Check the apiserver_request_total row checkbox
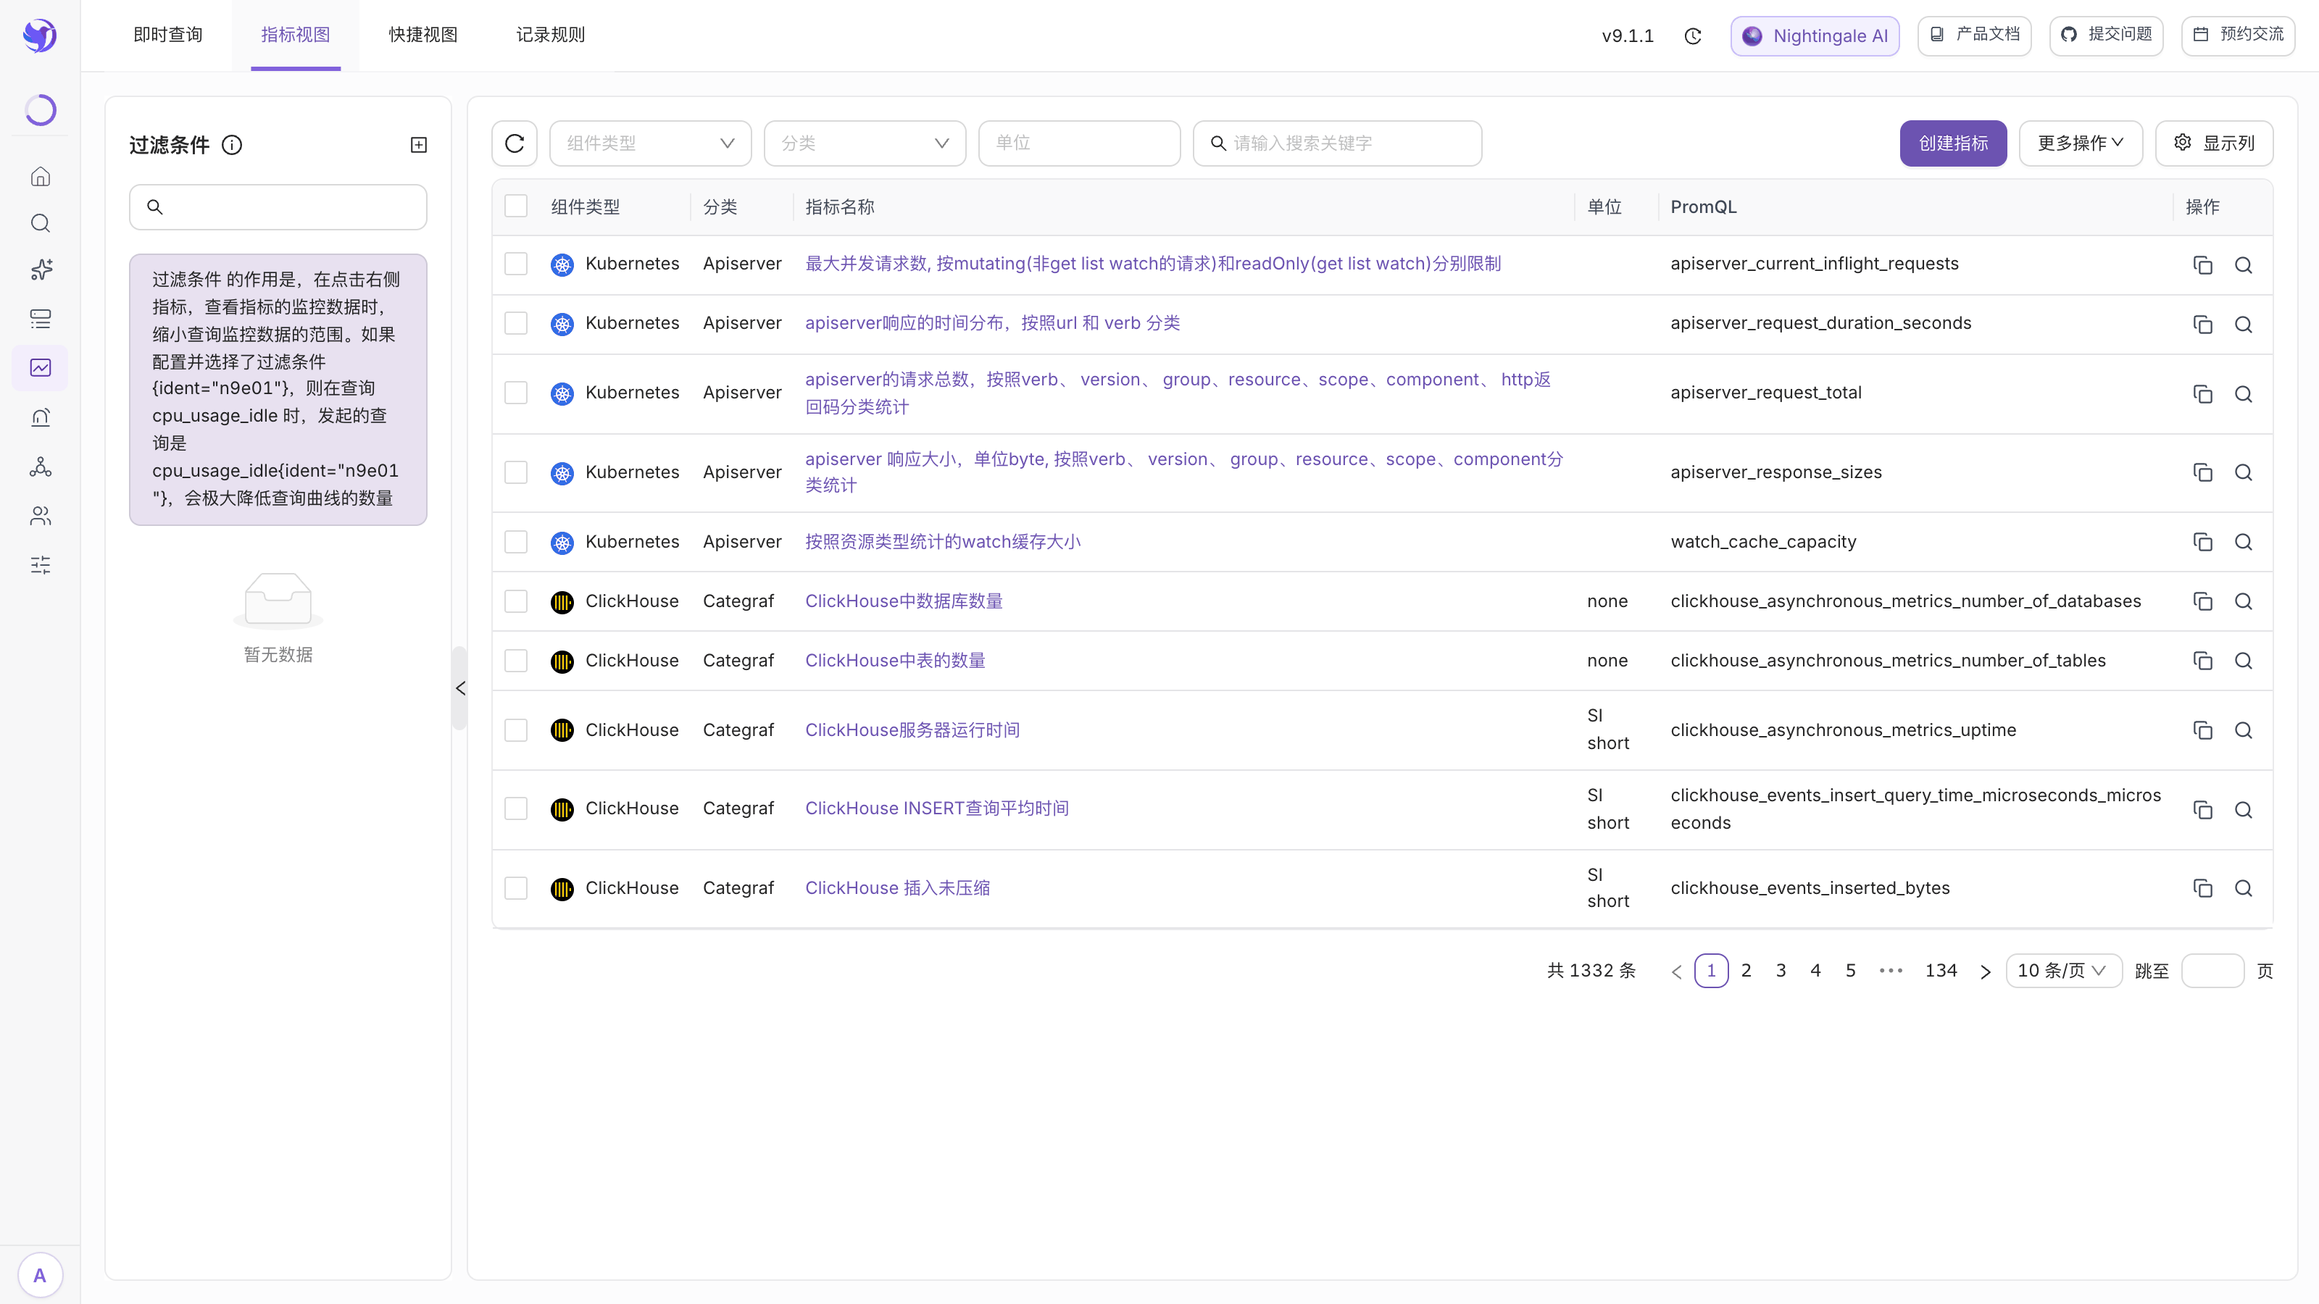The height and width of the screenshot is (1304, 2319). coord(516,393)
